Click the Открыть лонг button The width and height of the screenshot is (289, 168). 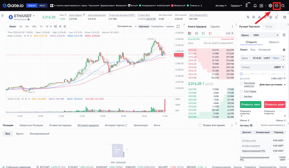250,104
